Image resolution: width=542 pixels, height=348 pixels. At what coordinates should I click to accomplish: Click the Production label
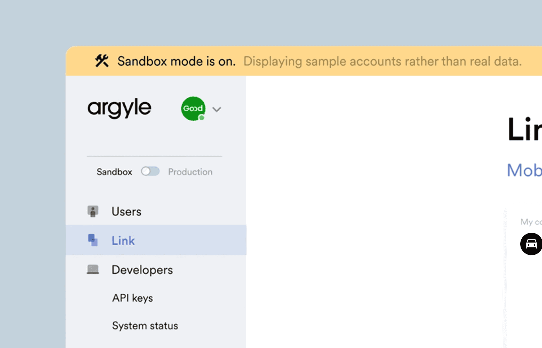(x=190, y=172)
